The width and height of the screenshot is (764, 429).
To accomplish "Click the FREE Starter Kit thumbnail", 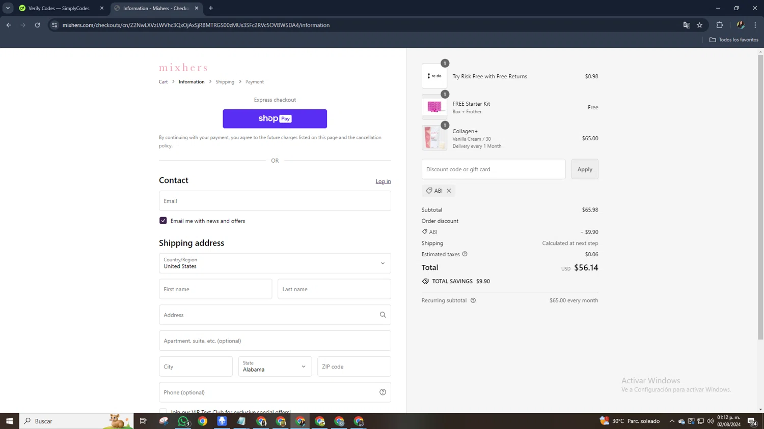I will [x=434, y=107].
